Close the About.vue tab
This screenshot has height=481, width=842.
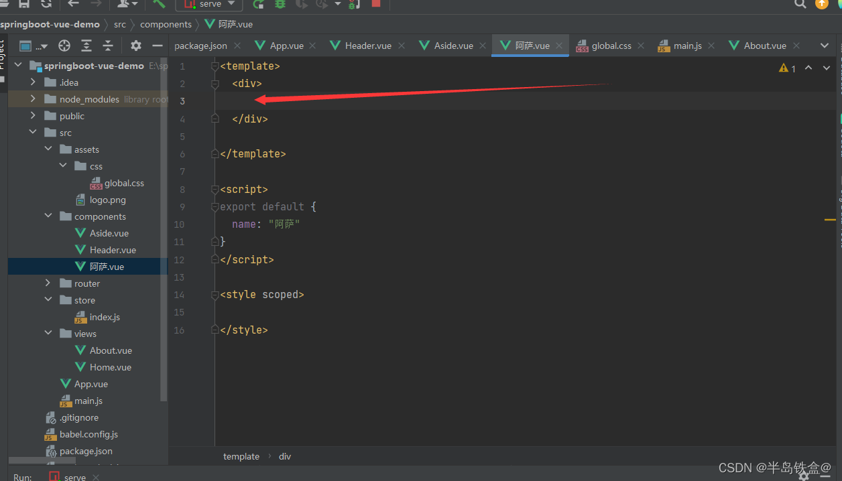pos(796,46)
